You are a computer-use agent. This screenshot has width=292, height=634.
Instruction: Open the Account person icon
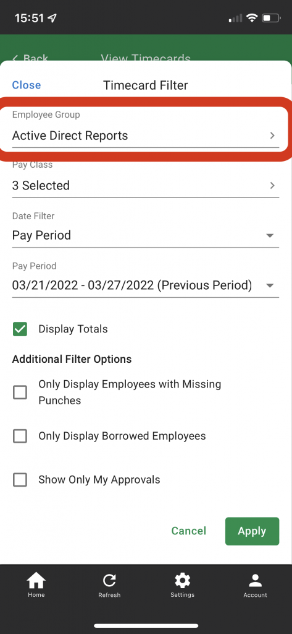pyautogui.click(x=256, y=581)
